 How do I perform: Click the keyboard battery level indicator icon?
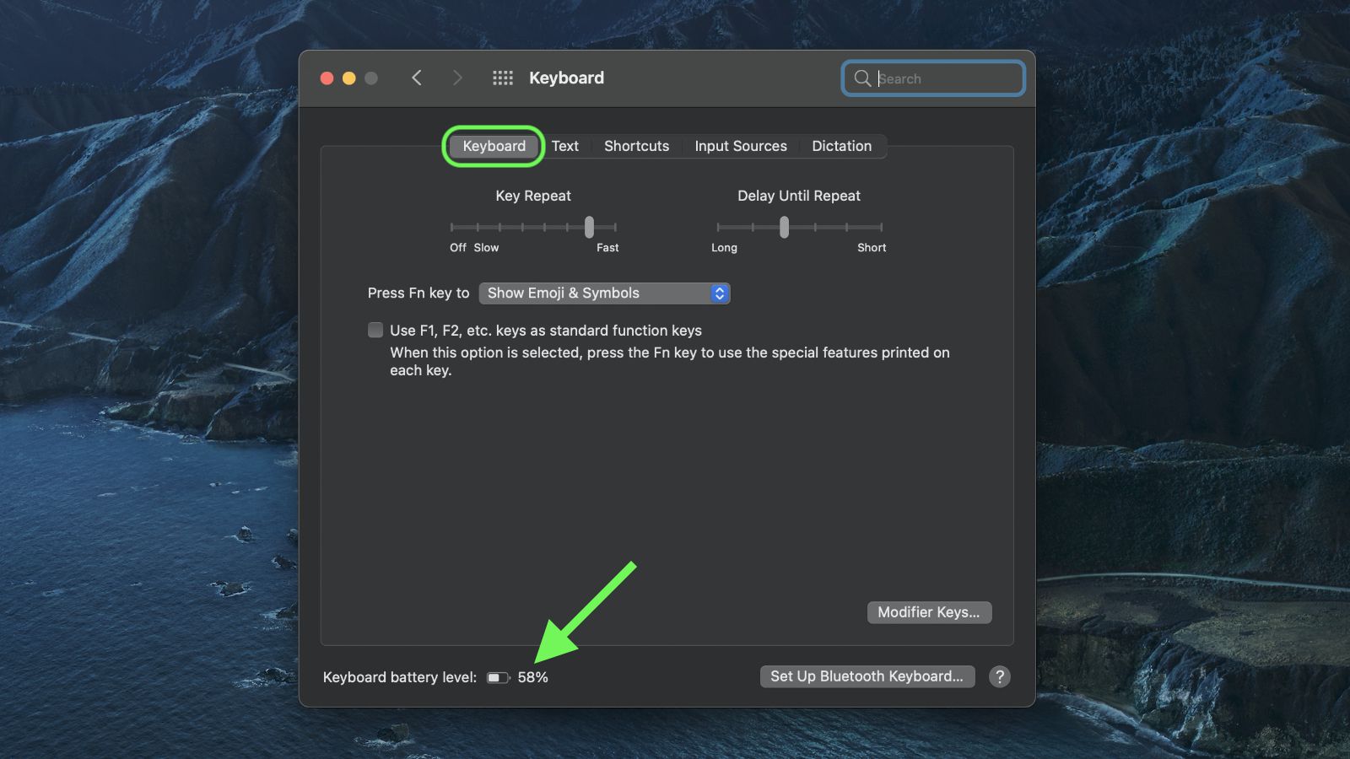[x=498, y=676]
